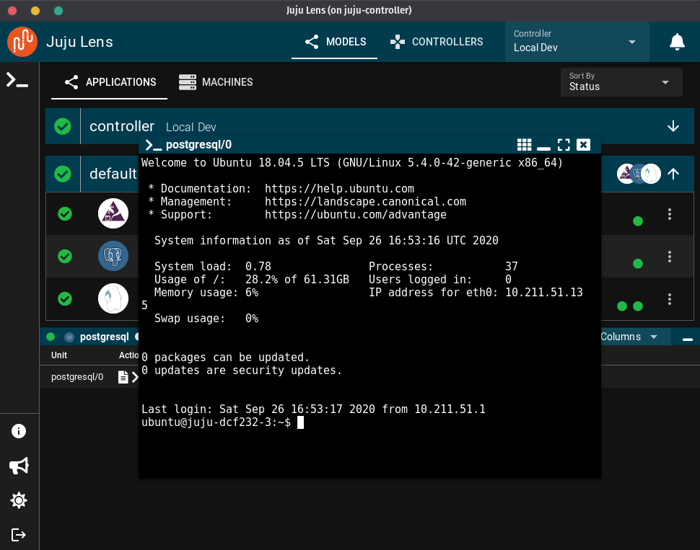This screenshot has height=550, width=700.
Task: Click the red window close button
Action: tap(12, 11)
